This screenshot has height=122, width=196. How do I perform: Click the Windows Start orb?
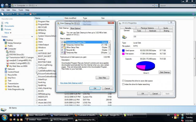(x=5, y=117)
